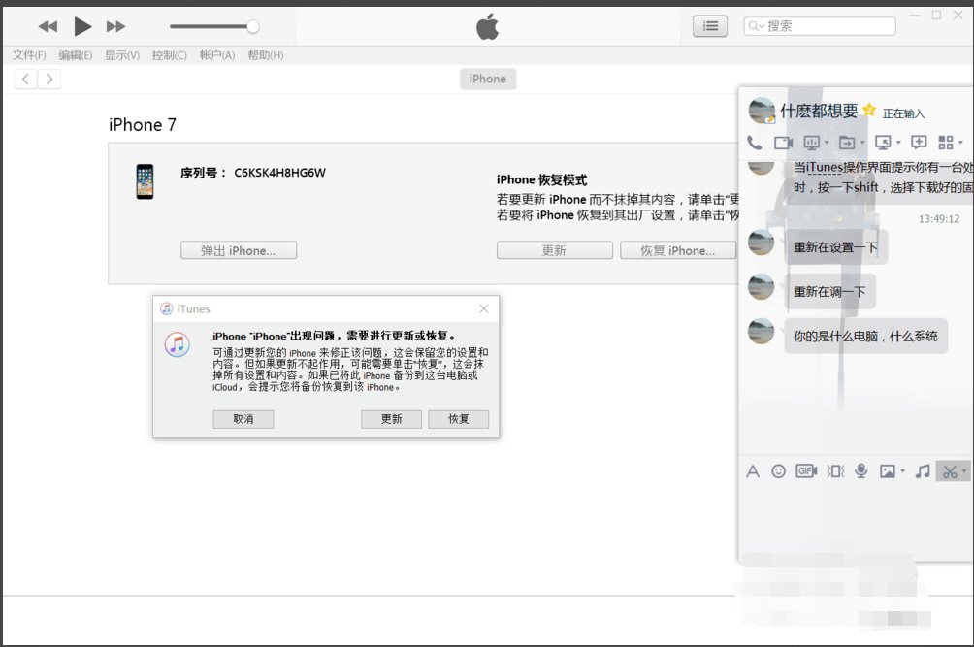Switch to the iPhone tab in iTunes
This screenshot has height=647, width=974.
(487, 79)
